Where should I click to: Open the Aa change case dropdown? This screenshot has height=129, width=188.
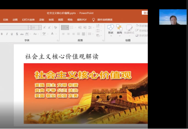[36, 34]
